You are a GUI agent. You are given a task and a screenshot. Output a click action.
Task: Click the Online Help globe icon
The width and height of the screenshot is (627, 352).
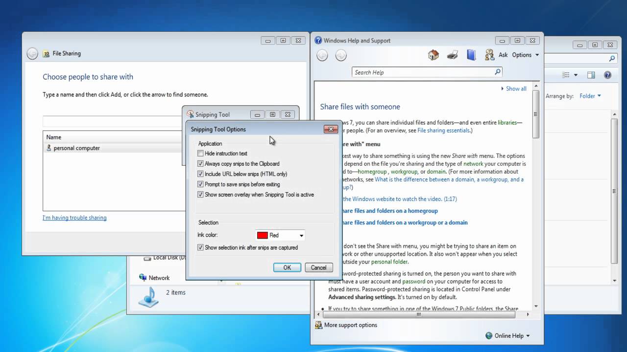[489, 336]
